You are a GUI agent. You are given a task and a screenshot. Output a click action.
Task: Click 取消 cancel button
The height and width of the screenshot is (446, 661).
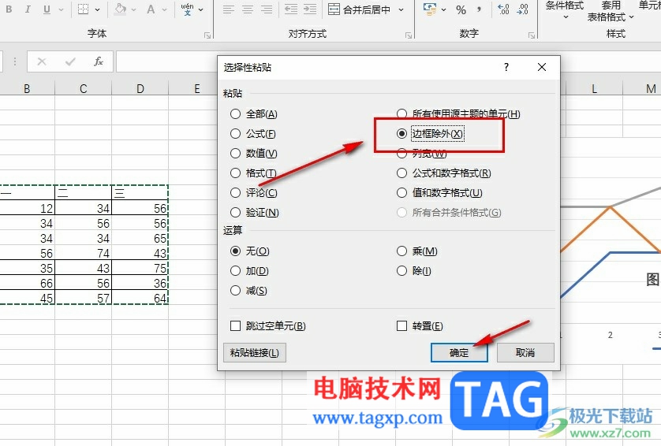click(x=525, y=352)
